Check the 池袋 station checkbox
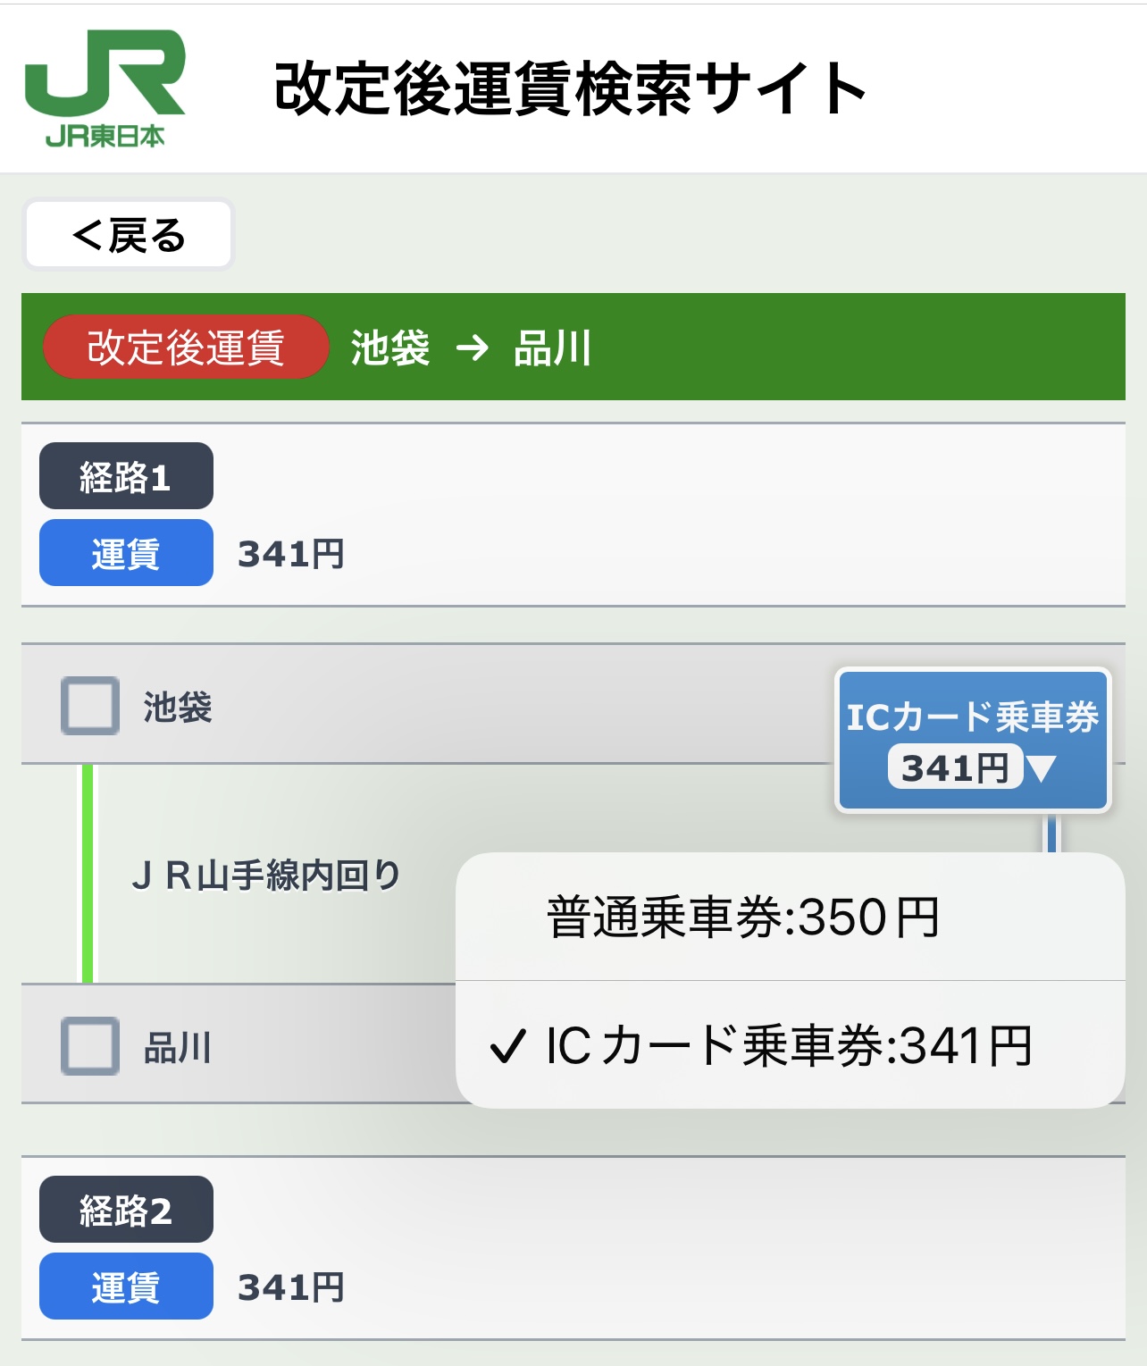This screenshot has height=1366, width=1147. [x=90, y=706]
